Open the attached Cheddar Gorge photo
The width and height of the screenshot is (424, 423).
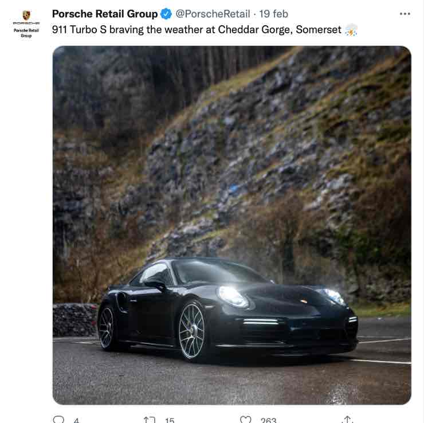(x=232, y=225)
